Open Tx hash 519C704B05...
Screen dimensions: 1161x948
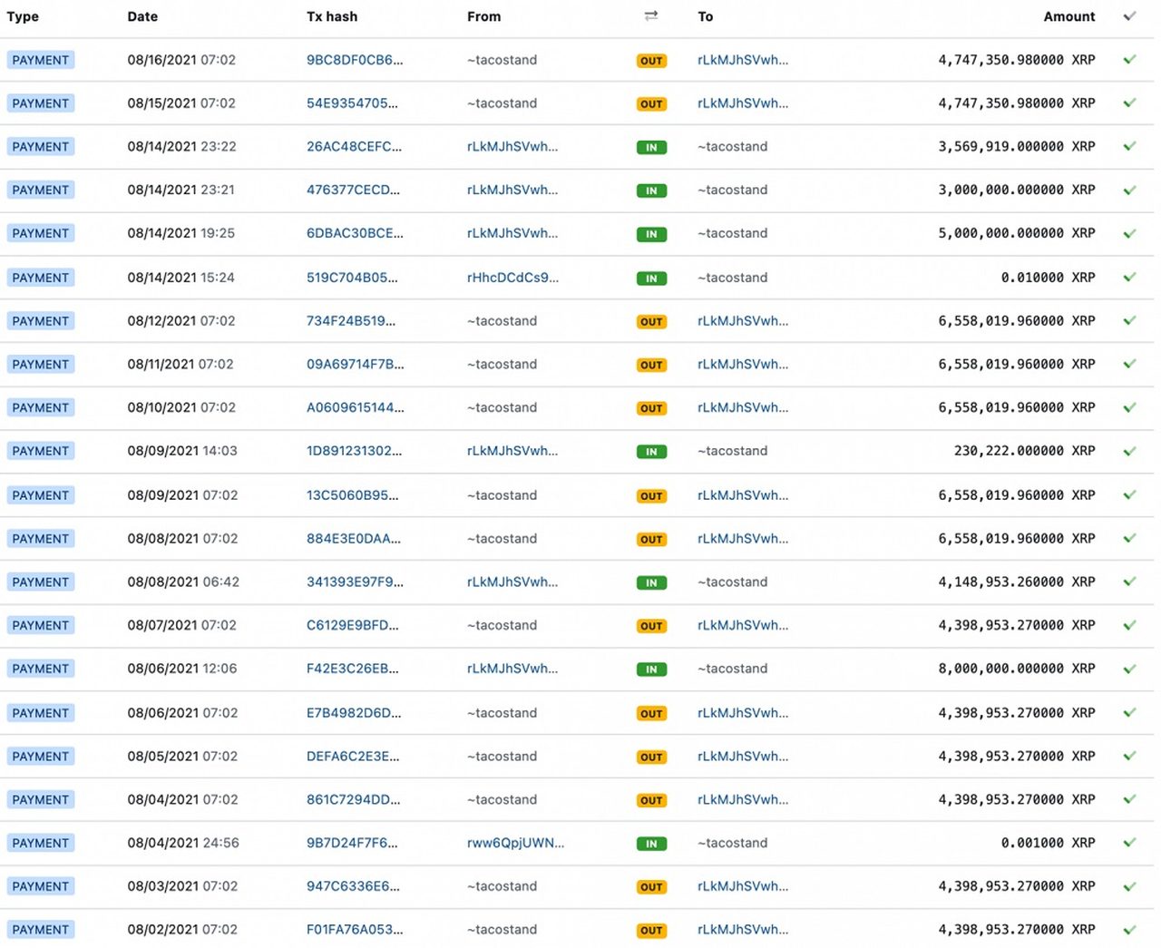[352, 278]
